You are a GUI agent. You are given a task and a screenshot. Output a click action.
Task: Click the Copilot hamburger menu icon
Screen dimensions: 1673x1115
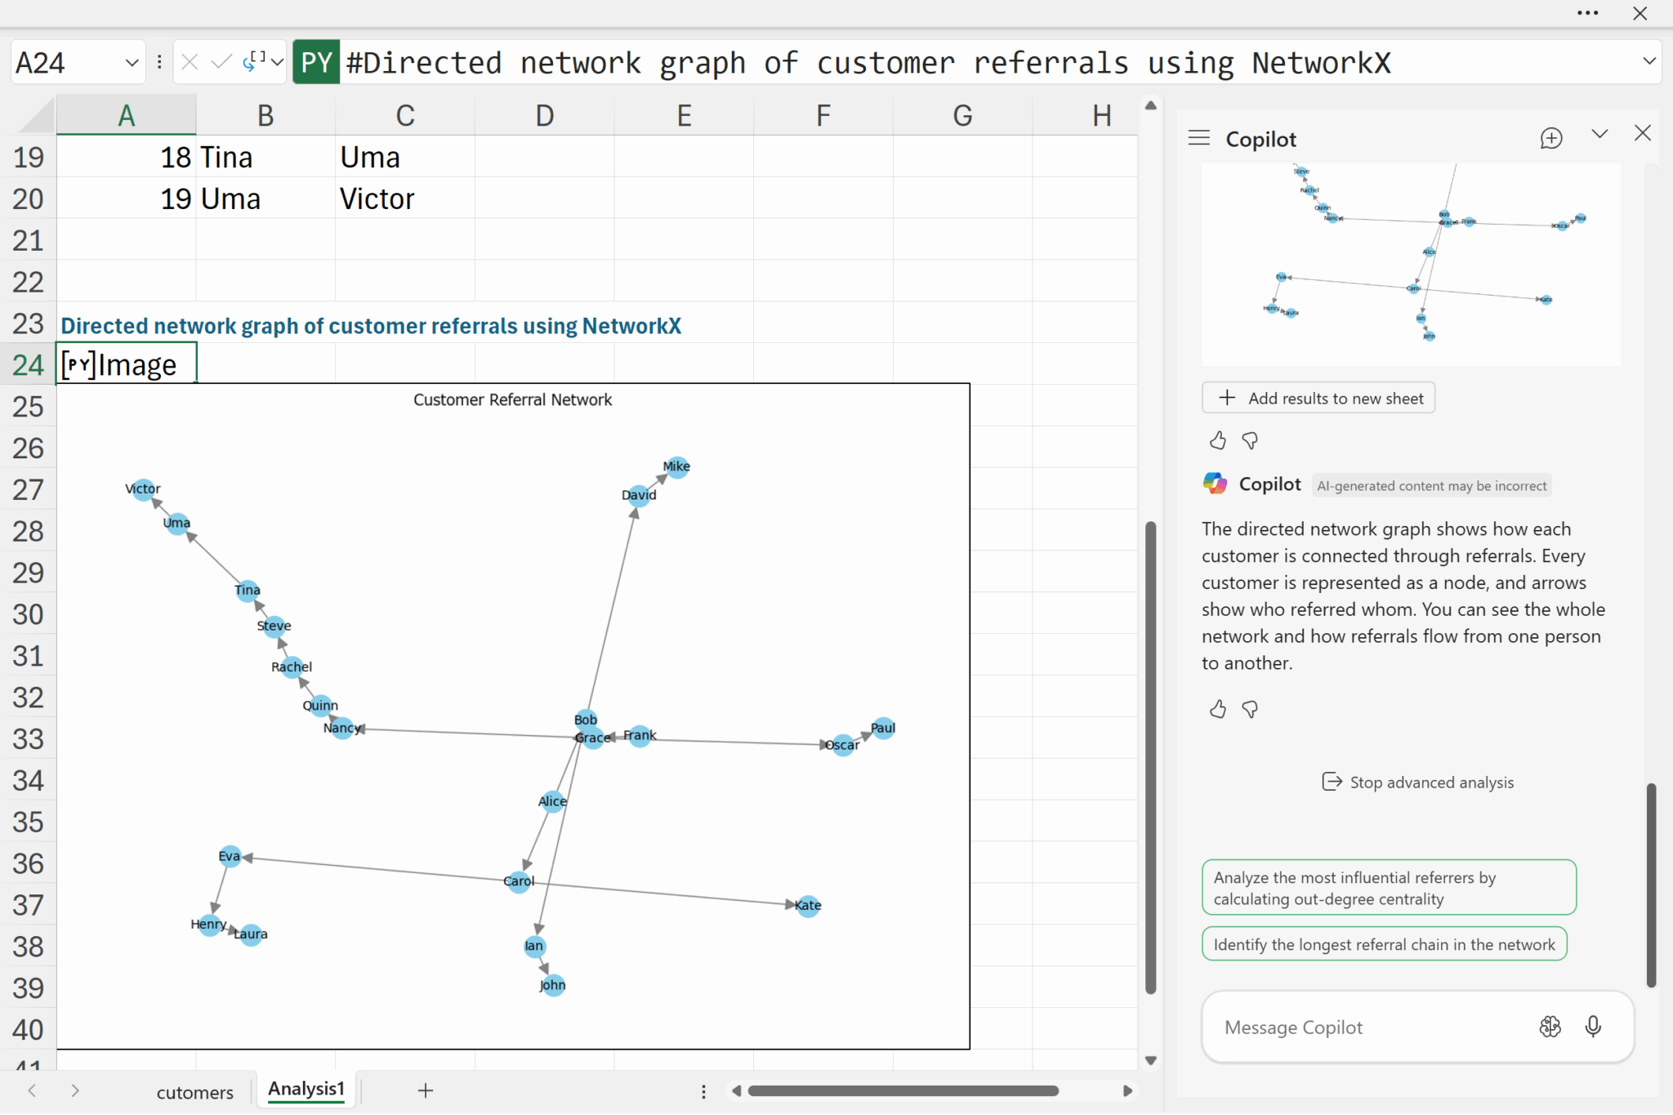point(1198,138)
